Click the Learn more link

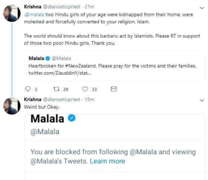pos(107,161)
